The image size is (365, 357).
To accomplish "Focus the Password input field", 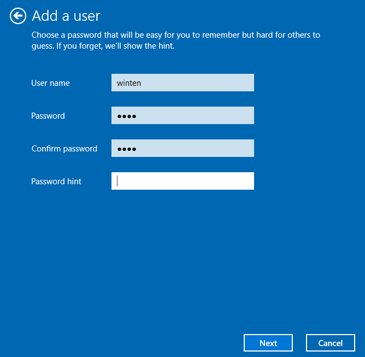I will (182, 115).
